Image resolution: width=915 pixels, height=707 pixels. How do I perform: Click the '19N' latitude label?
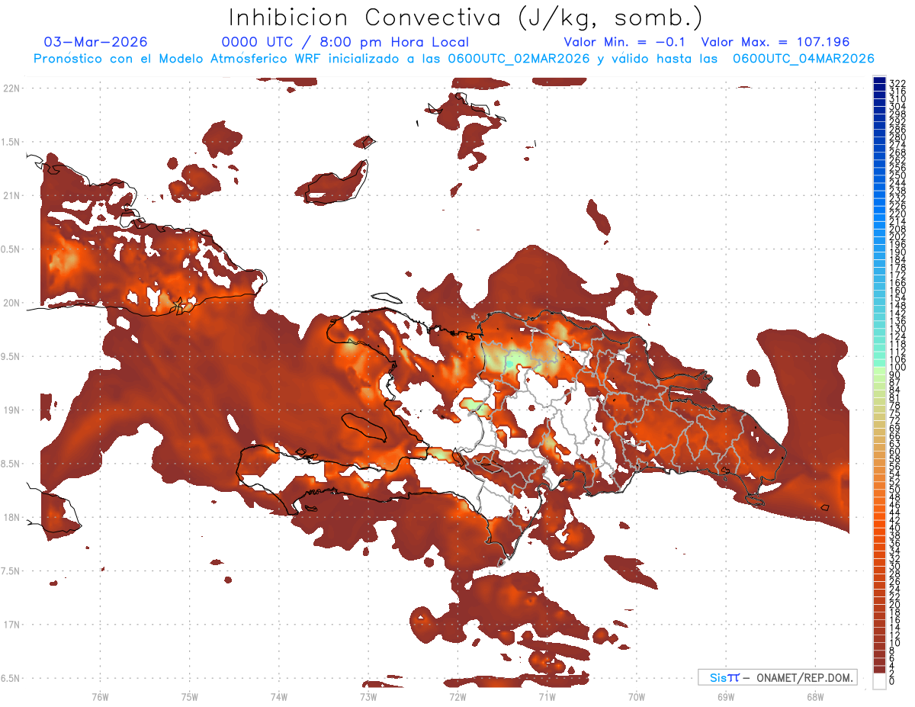point(11,410)
